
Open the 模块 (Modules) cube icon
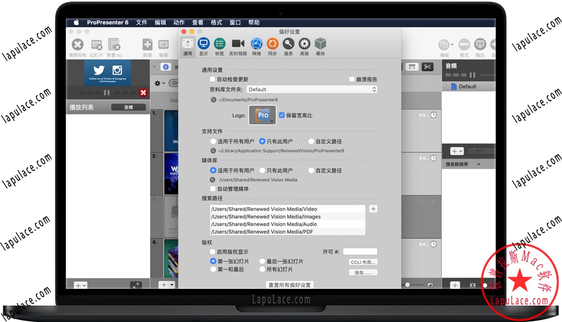click(320, 44)
